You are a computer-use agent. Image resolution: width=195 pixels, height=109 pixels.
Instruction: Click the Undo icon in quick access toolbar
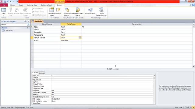[8, 2]
